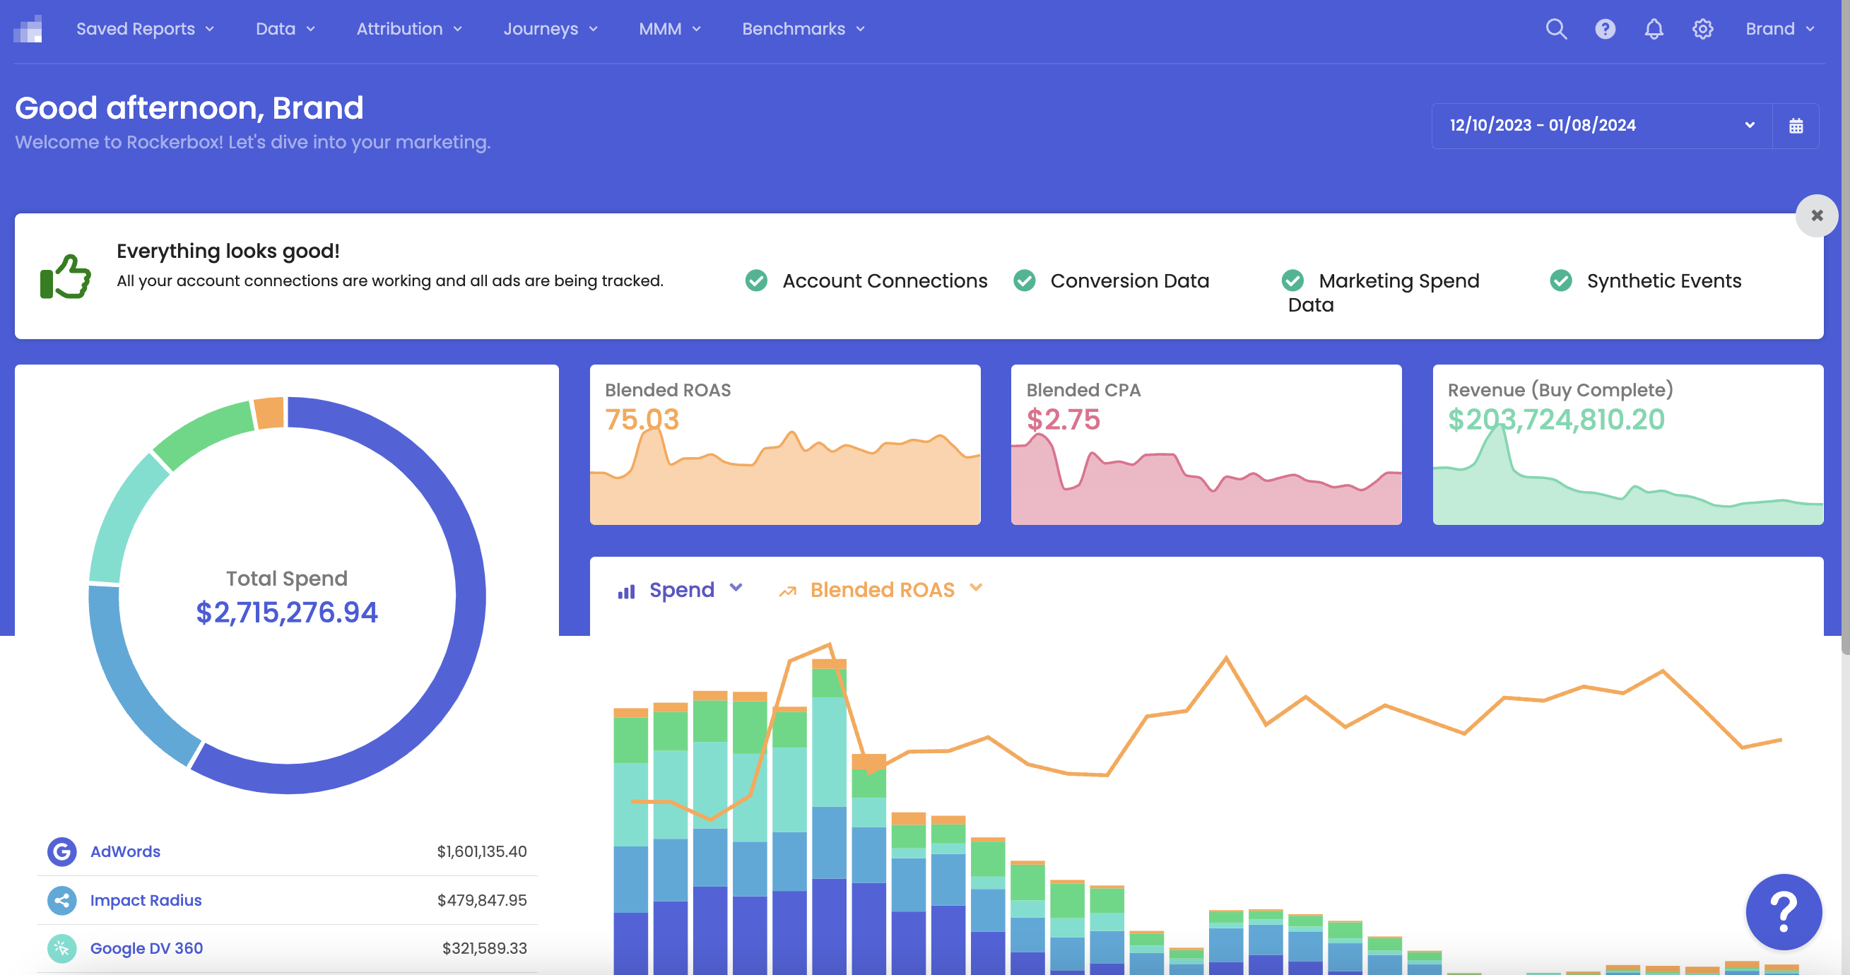Click the Google DV 360 icon
This screenshot has height=975, width=1850.
(x=61, y=947)
